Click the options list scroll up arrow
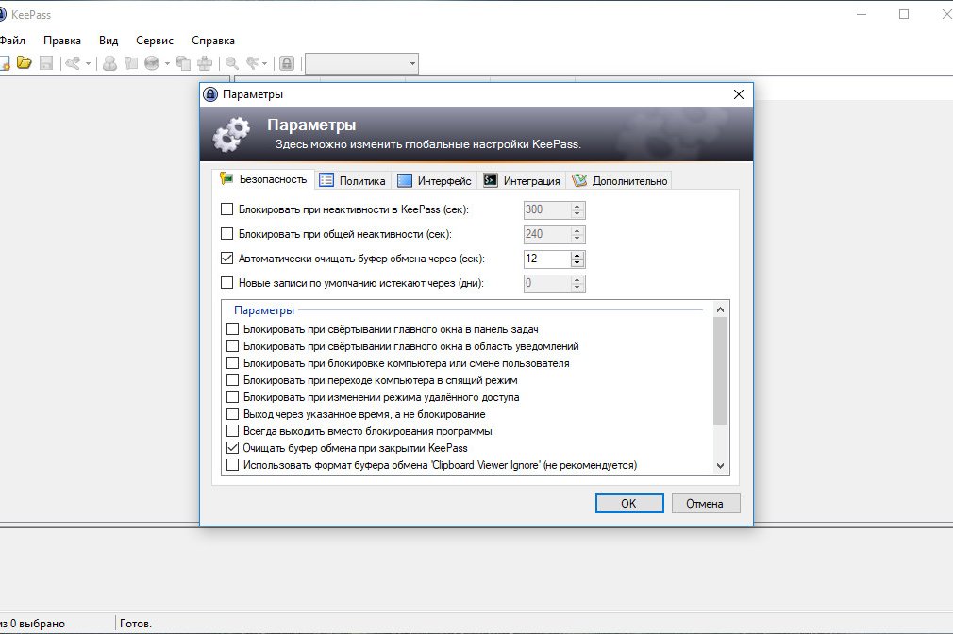 [x=720, y=309]
